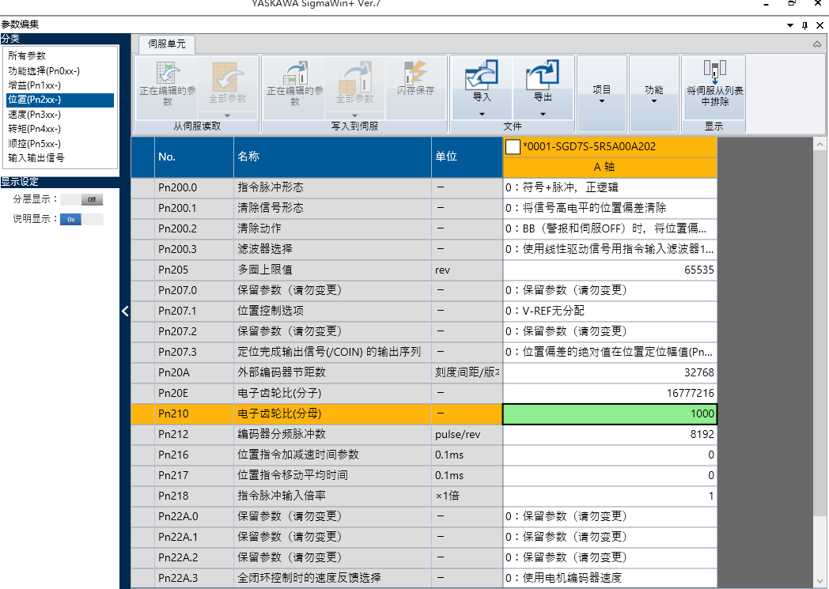The height and width of the screenshot is (589, 829).
Task: Select 所有参数 in the category list
Action: (x=27, y=56)
